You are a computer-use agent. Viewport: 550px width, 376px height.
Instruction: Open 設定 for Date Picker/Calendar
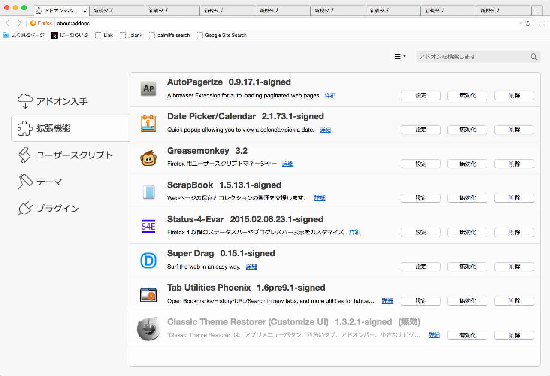tap(420, 130)
